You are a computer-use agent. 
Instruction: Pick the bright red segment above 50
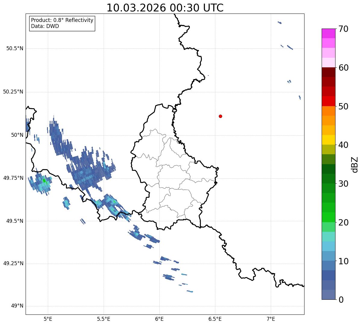coord(329,101)
